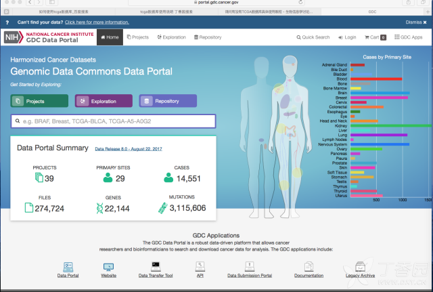Go to the Projects nav tab
Screen dimensions: 433x292
click(x=137, y=37)
